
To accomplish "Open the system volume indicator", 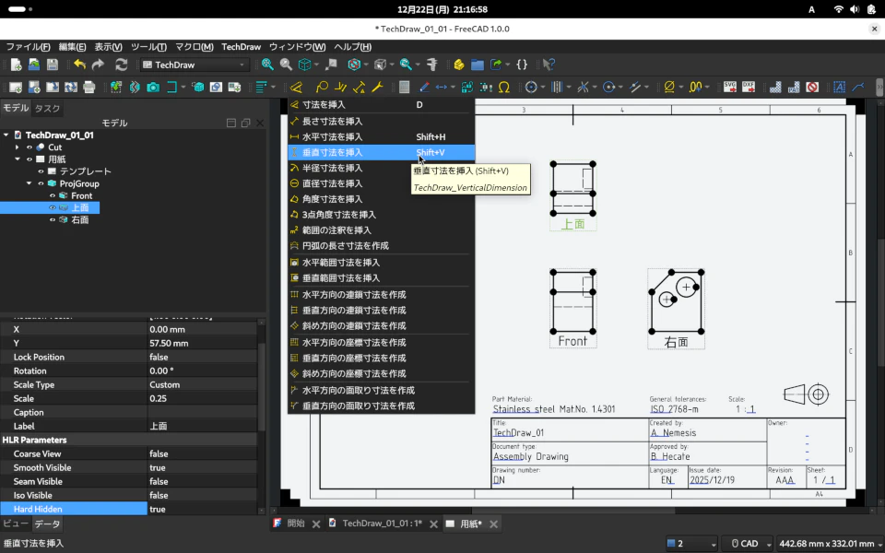I will pyautogui.click(x=855, y=9).
